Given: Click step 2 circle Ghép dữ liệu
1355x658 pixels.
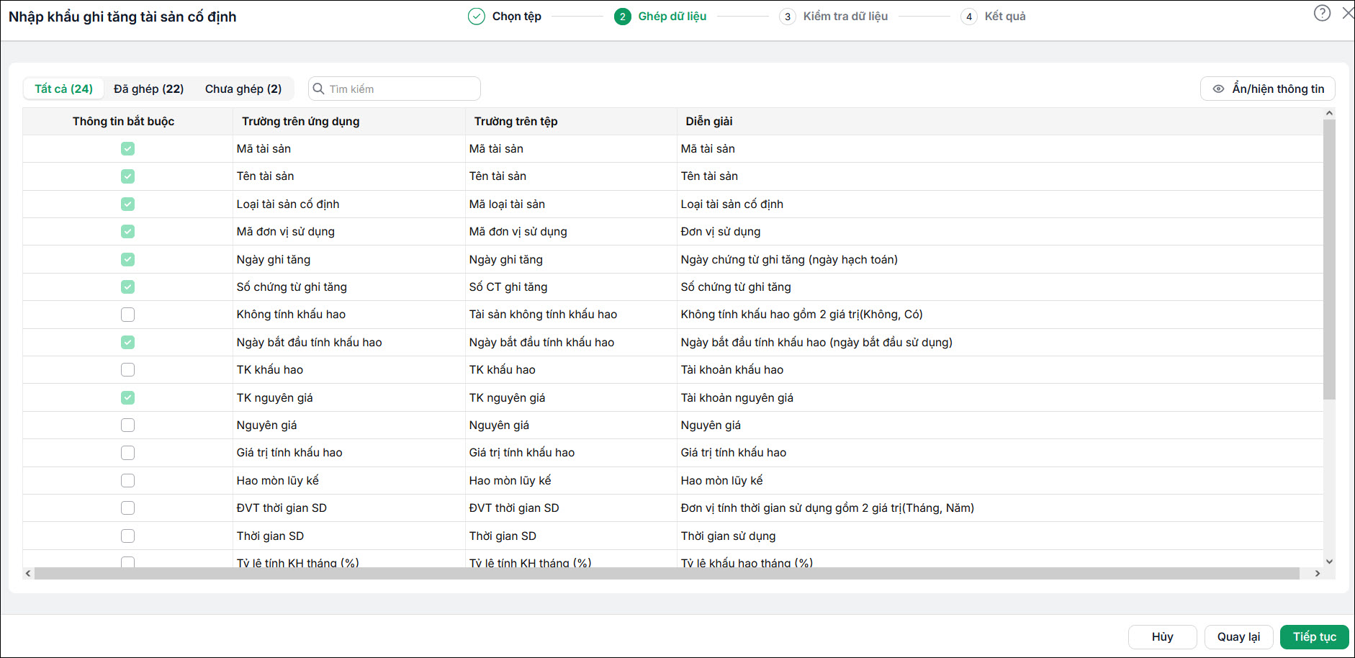Looking at the screenshot, I should point(623,17).
